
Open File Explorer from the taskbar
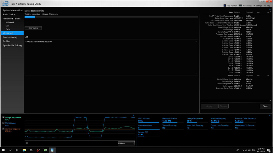(24, 150)
